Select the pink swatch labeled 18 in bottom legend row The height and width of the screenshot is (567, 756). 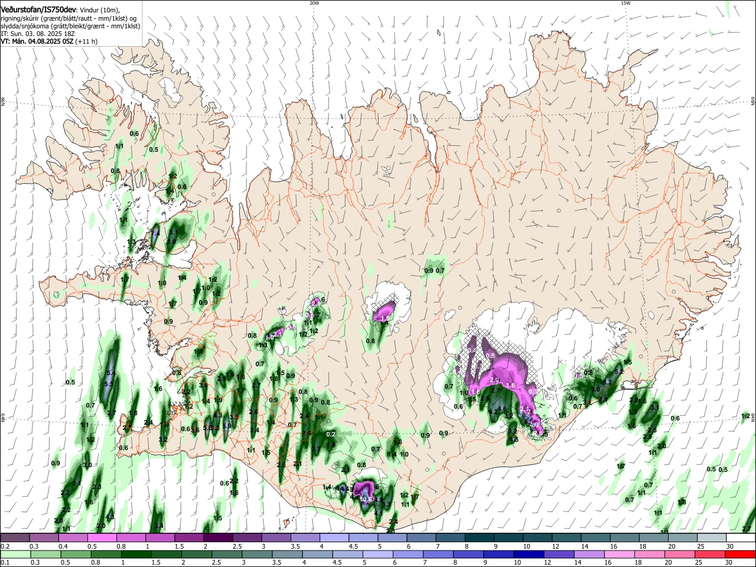[x=649, y=554]
